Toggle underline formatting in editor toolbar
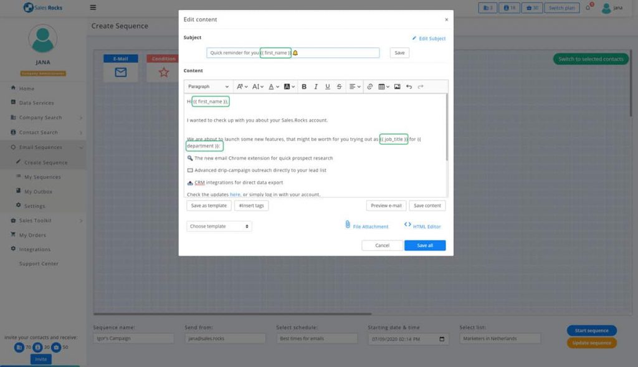This screenshot has width=638, height=367. click(328, 87)
